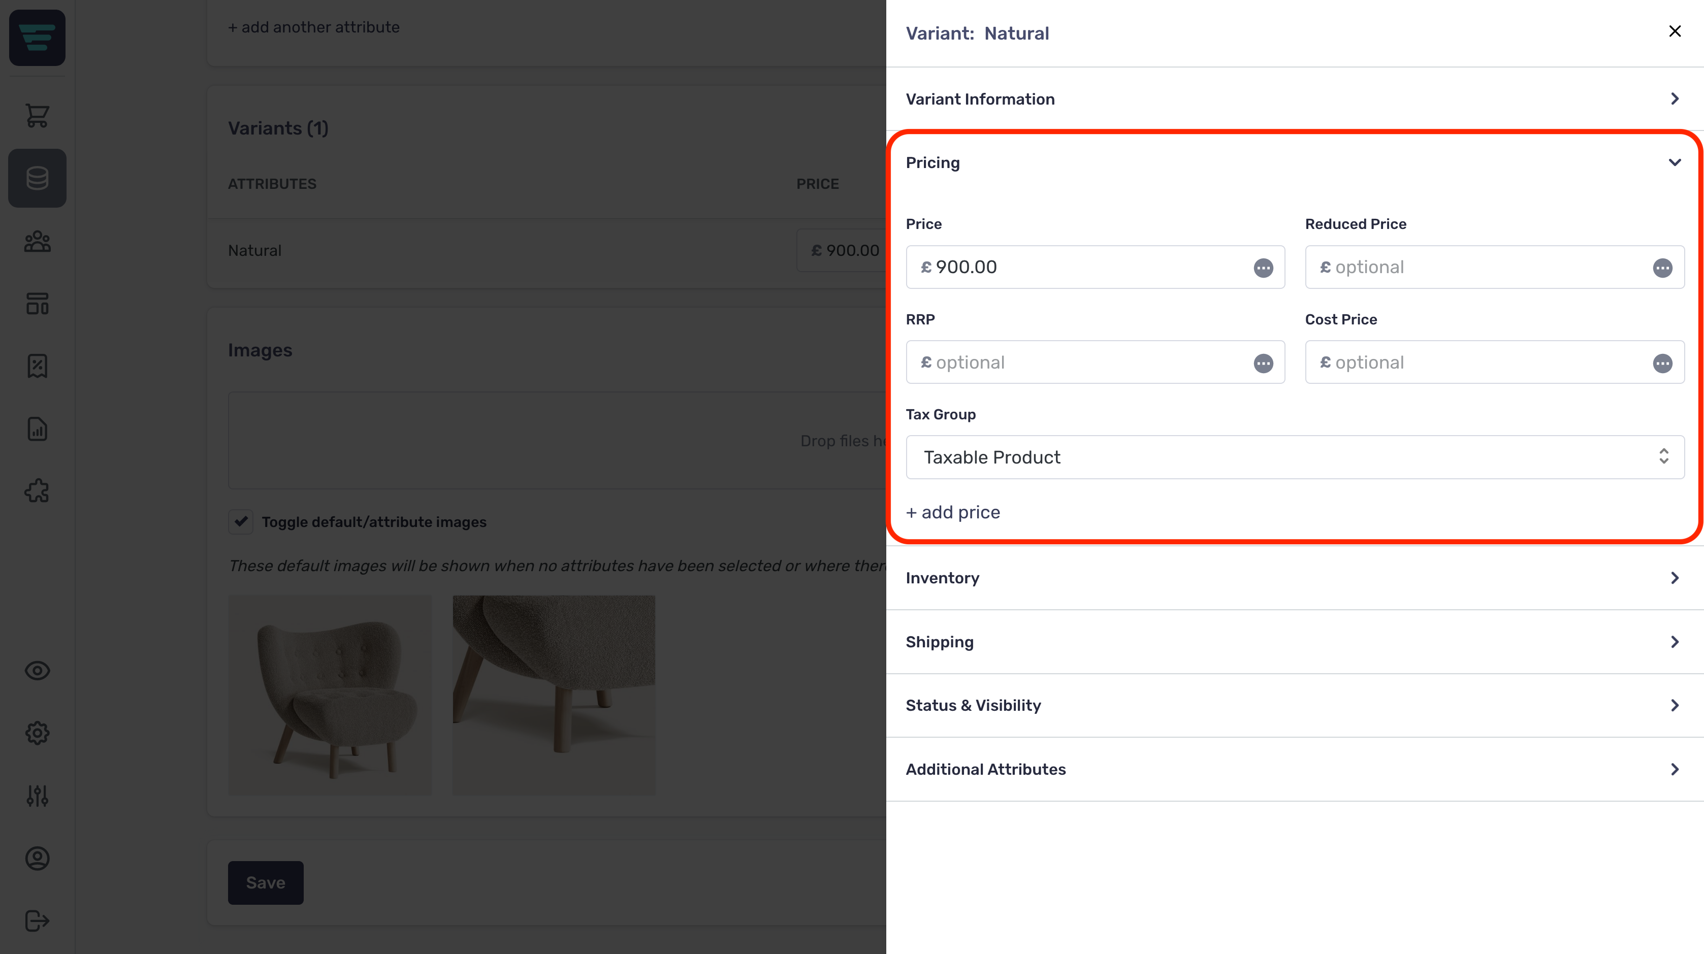1704x954 pixels.
Task: Expand the Status & Visibility section
Action: tap(1295, 705)
